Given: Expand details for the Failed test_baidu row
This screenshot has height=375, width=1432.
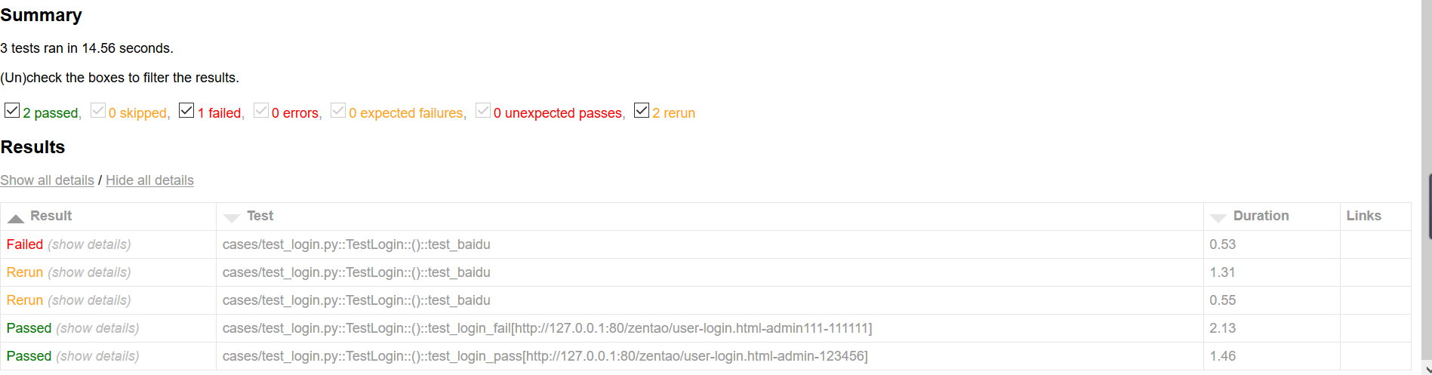Looking at the screenshot, I should (x=89, y=244).
